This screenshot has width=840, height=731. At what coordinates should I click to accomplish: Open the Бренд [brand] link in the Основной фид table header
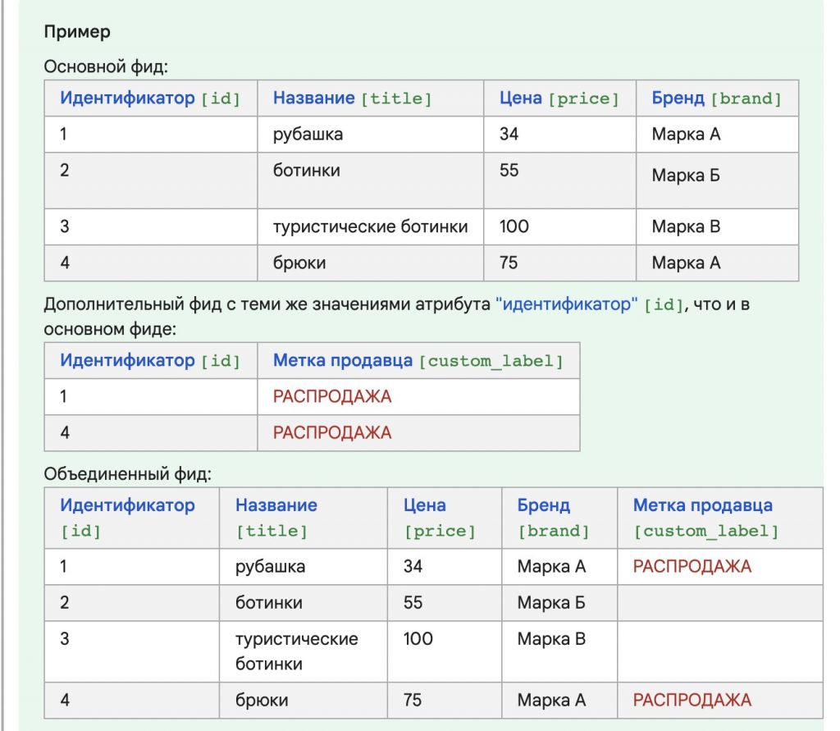pyautogui.click(x=716, y=98)
